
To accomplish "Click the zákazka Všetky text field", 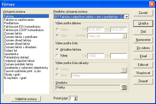I will (99, 76).
